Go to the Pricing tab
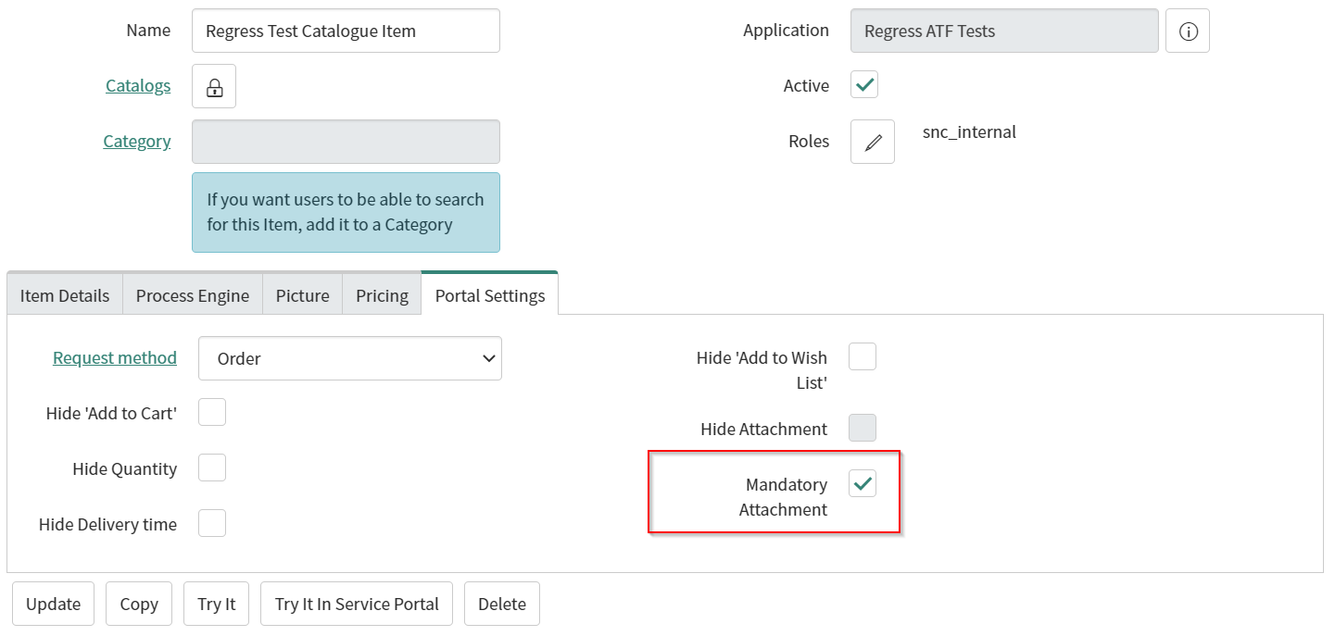1335x636 pixels. pyautogui.click(x=382, y=296)
